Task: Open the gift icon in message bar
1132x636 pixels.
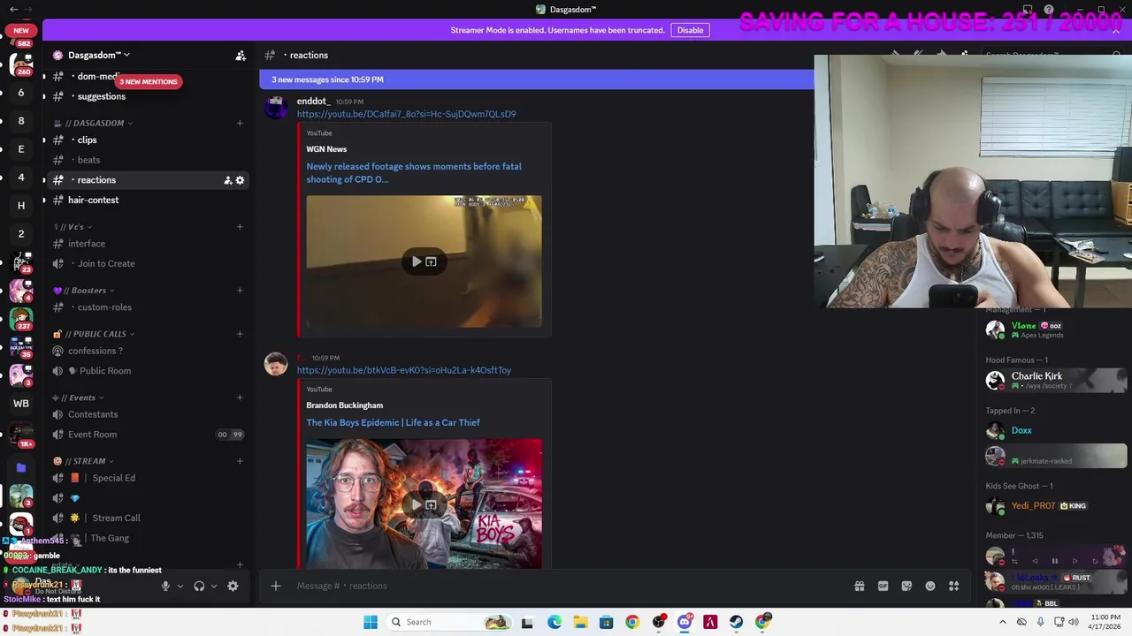Action: [x=859, y=586]
